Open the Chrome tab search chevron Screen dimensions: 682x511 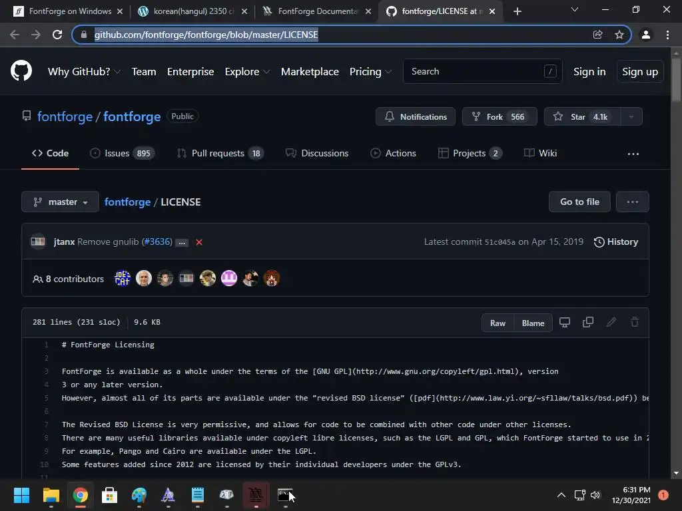[x=575, y=9]
